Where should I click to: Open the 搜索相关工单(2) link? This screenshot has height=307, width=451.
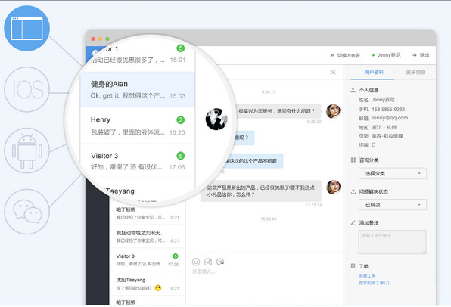click(x=374, y=283)
